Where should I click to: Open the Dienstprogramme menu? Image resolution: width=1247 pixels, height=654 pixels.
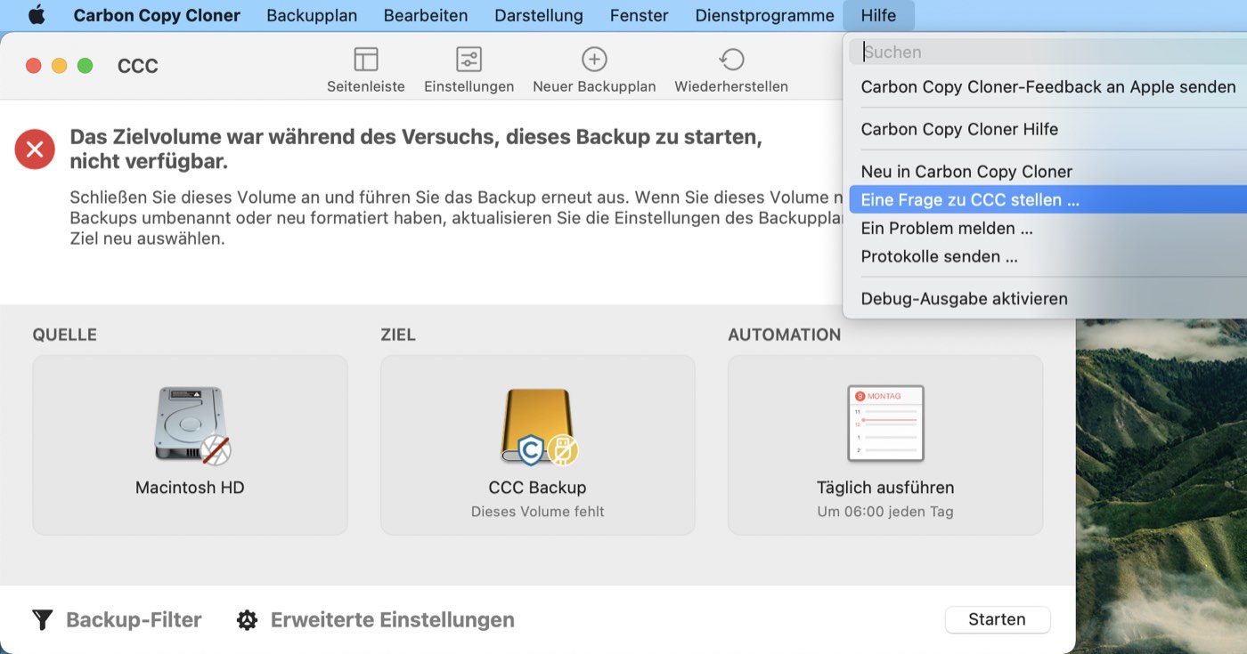(x=765, y=15)
